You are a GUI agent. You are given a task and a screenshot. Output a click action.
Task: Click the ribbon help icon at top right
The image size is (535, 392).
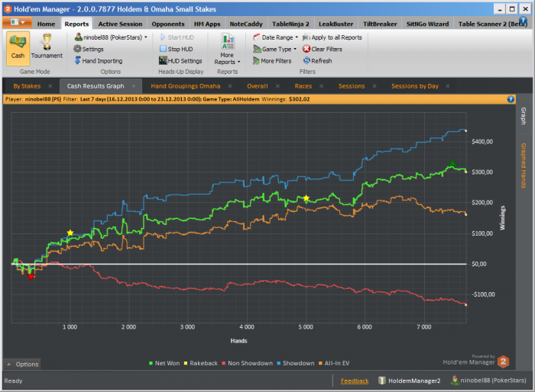click(x=522, y=21)
